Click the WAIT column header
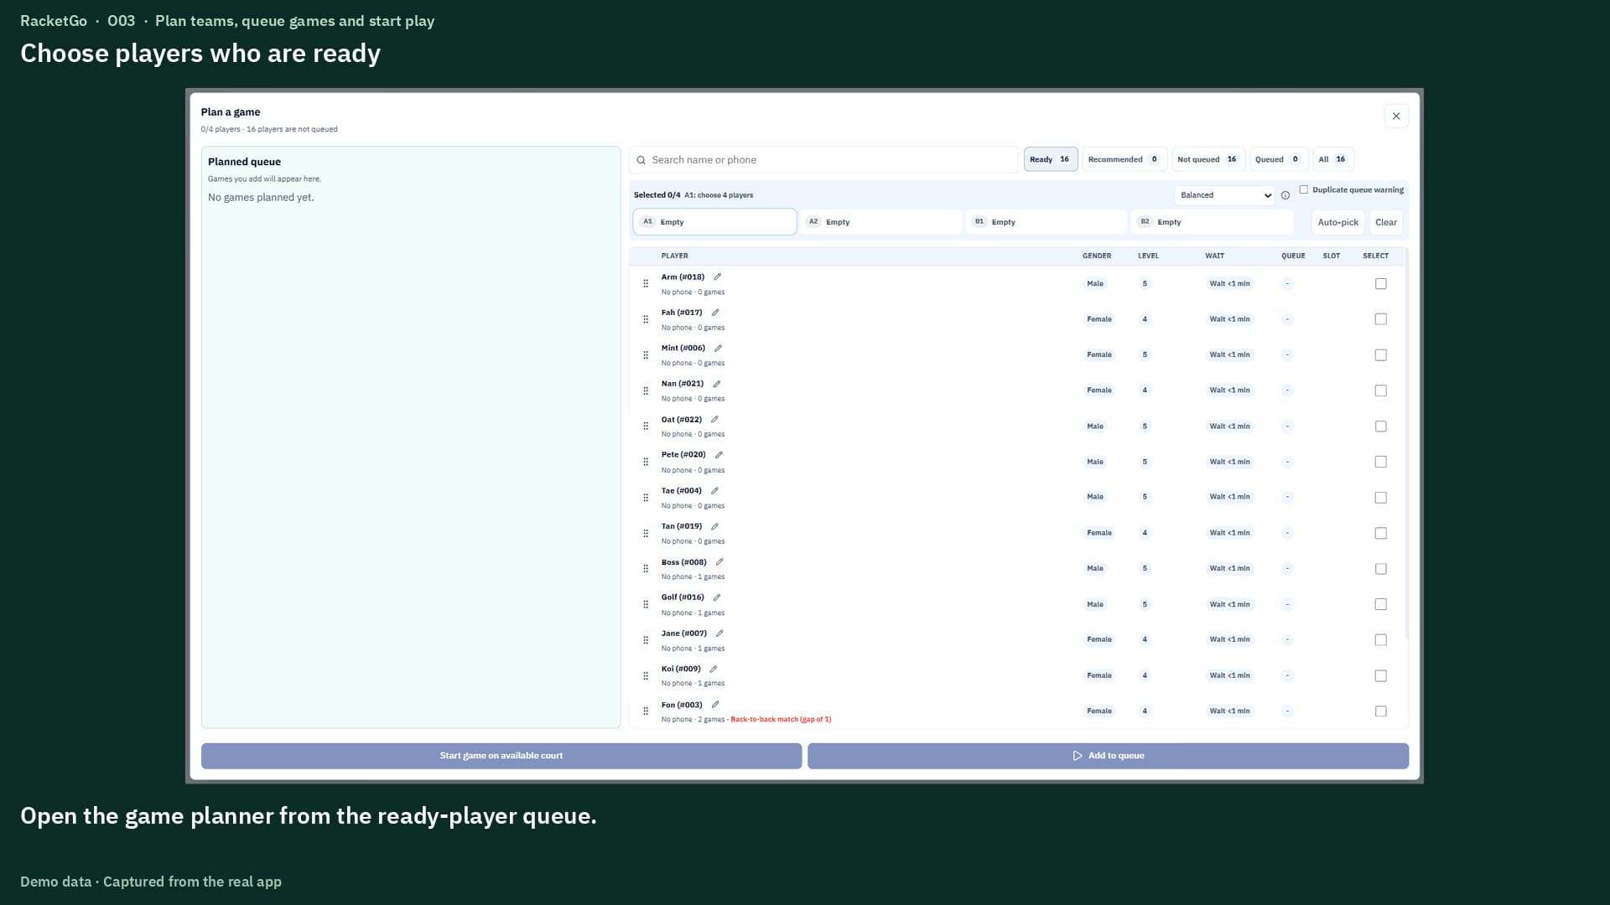 point(1214,256)
